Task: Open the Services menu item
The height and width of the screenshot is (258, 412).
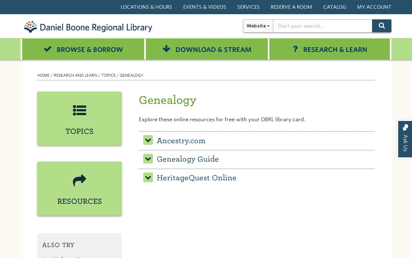Action: (x=248, y=7)
